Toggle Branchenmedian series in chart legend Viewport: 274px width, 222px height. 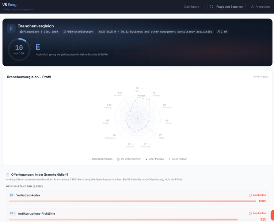coord(100,159)
